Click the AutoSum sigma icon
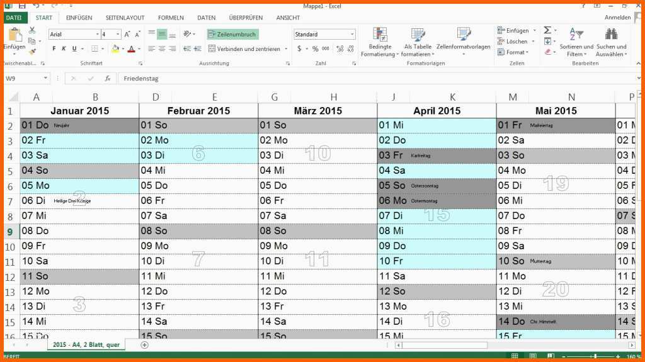Image resolution: width=645 pixels, height=362 pixels. tap(547, 30)
